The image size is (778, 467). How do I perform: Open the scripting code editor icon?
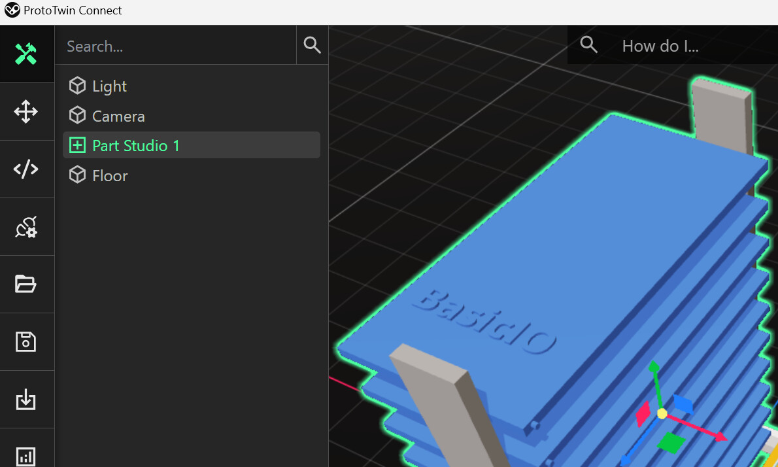click(x=26, y=169)
